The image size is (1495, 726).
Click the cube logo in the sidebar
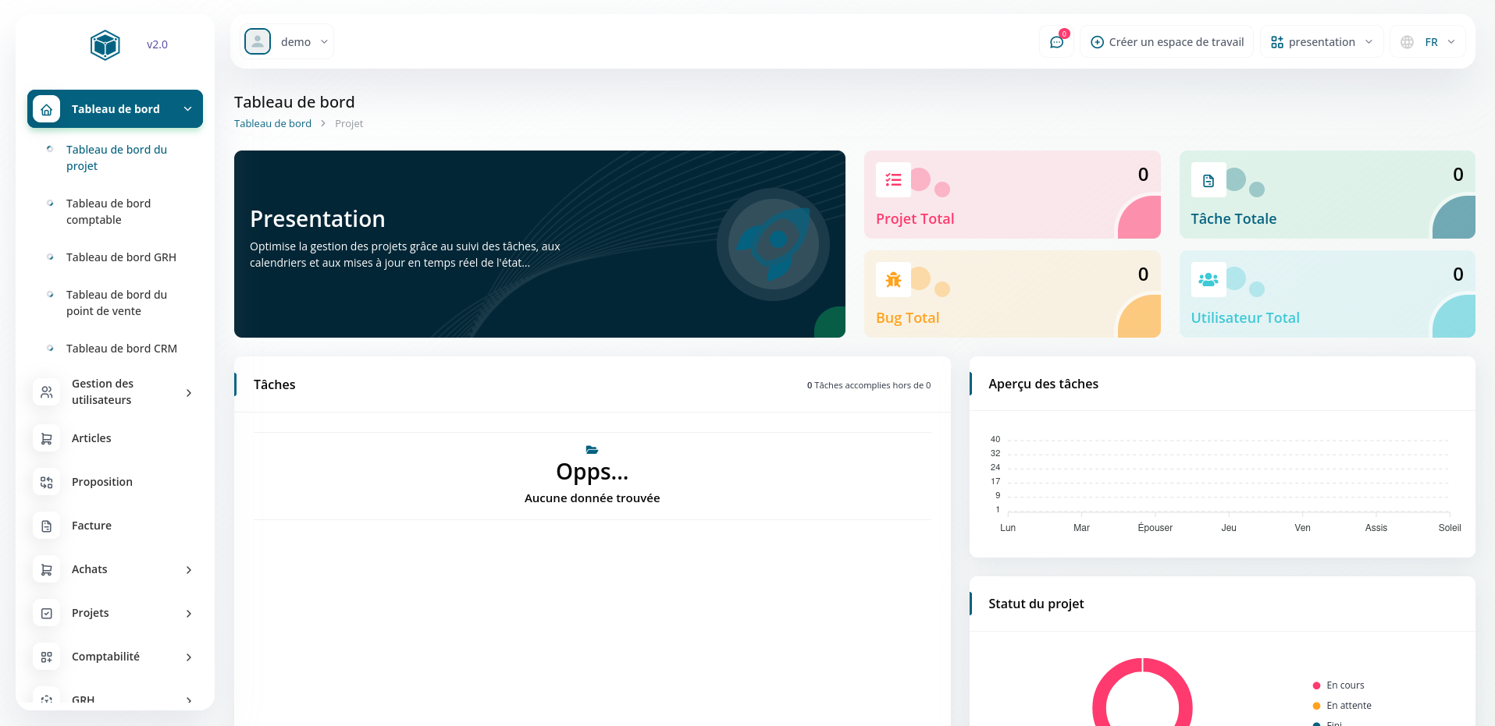click(105, 45)
